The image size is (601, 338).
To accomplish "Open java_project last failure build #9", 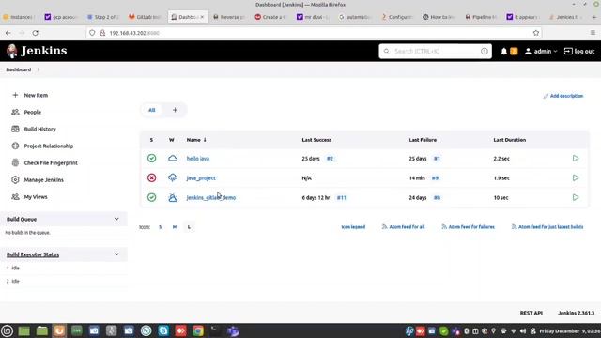I will tap(435, 177).
